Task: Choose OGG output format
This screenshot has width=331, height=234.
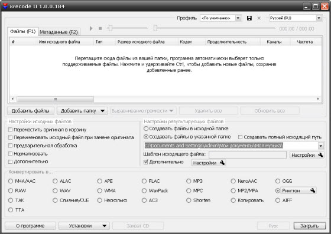Action: click(x=278, y=181)
